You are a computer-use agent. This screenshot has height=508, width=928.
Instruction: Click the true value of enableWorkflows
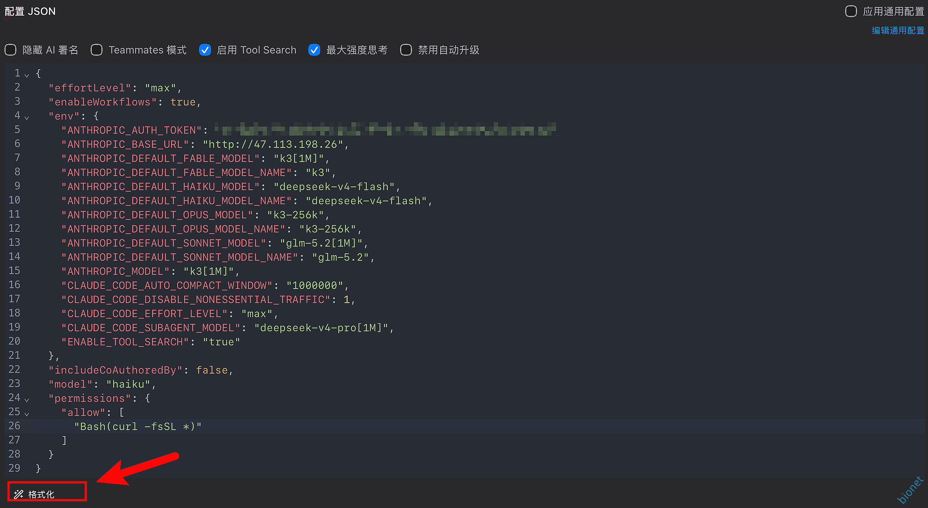point(183,102)
